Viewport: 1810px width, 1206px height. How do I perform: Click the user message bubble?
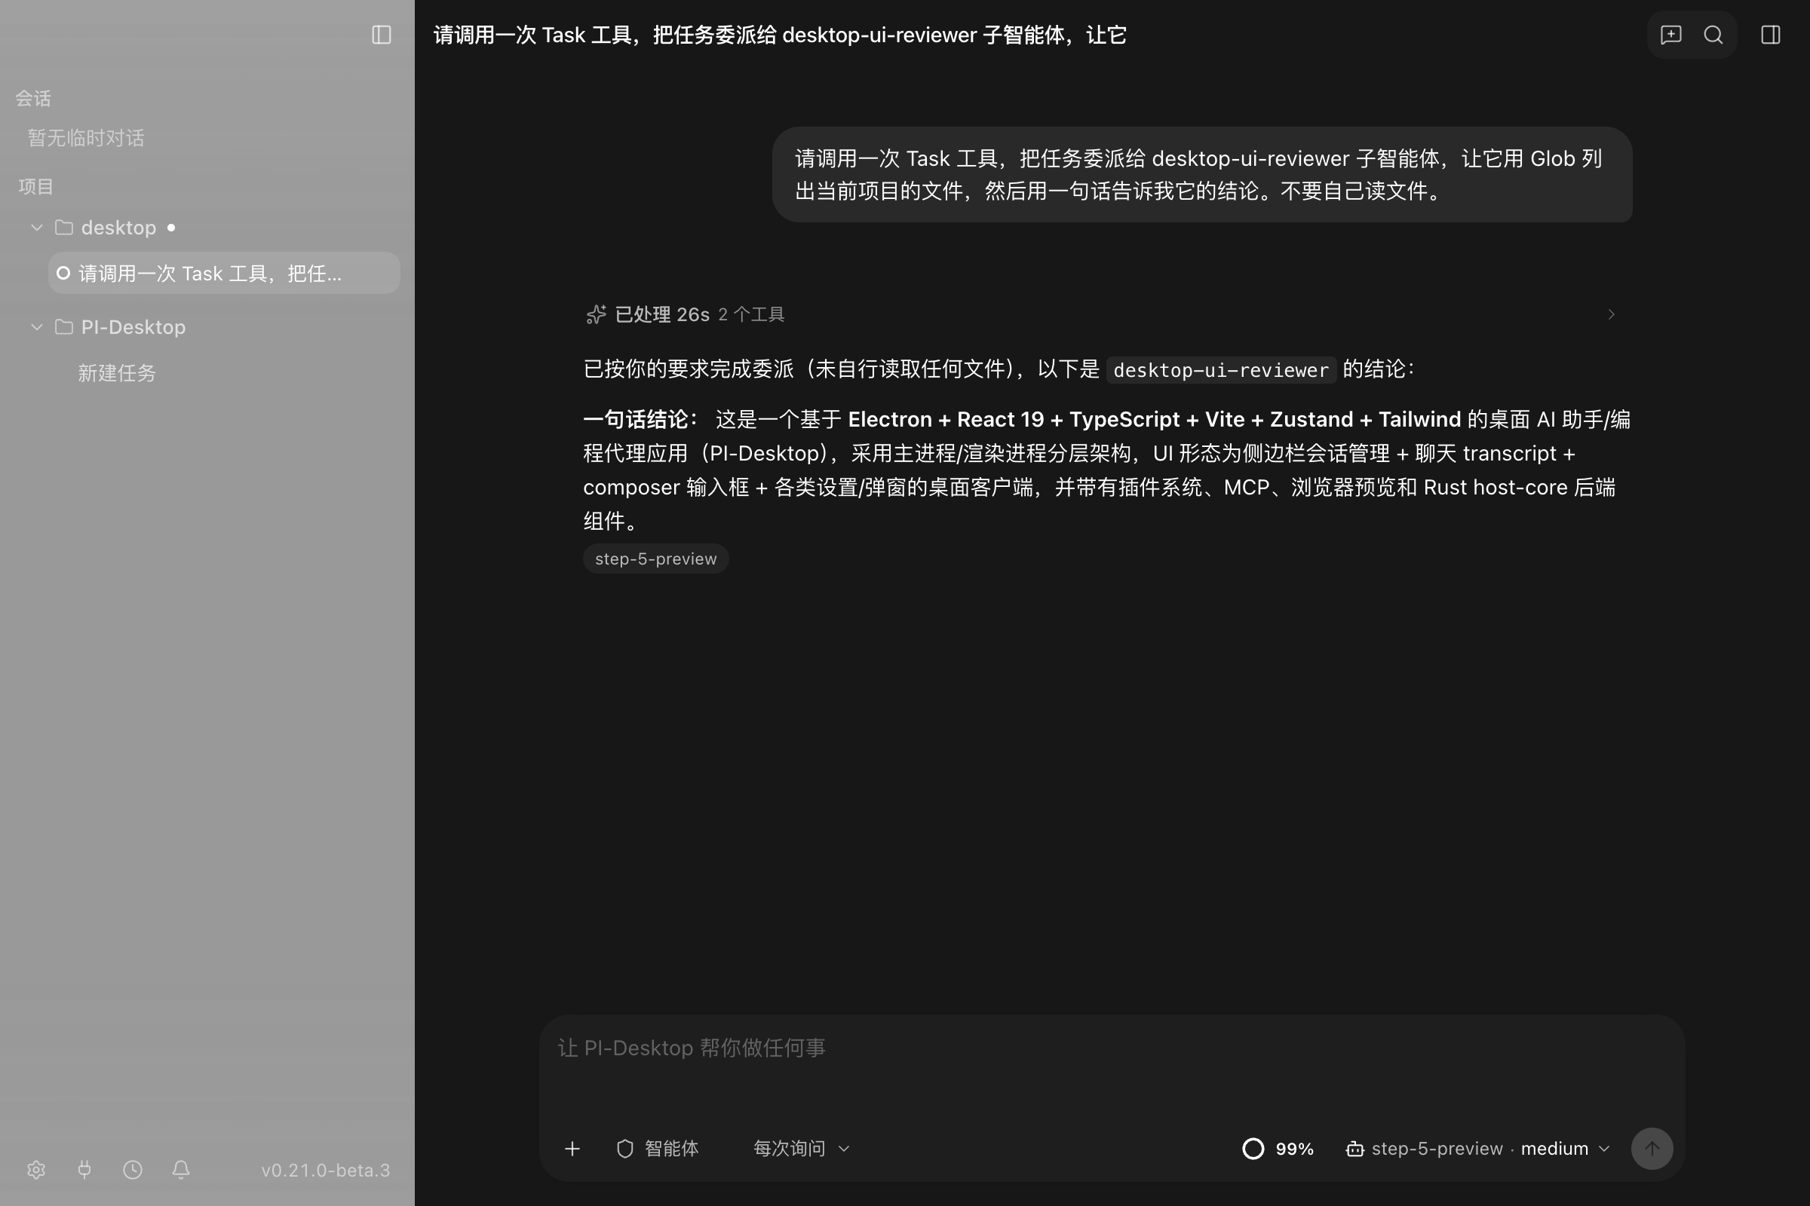pos(1202,175)
